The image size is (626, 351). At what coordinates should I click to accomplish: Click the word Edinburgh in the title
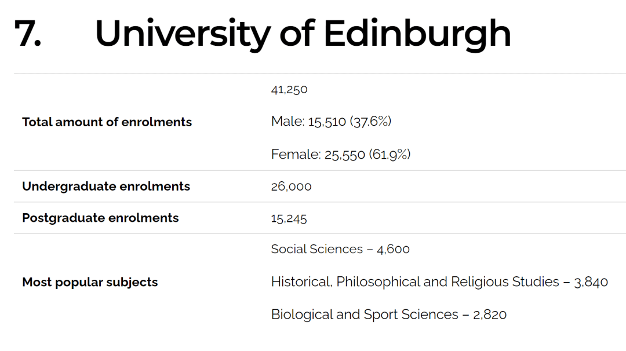(417, 34)
